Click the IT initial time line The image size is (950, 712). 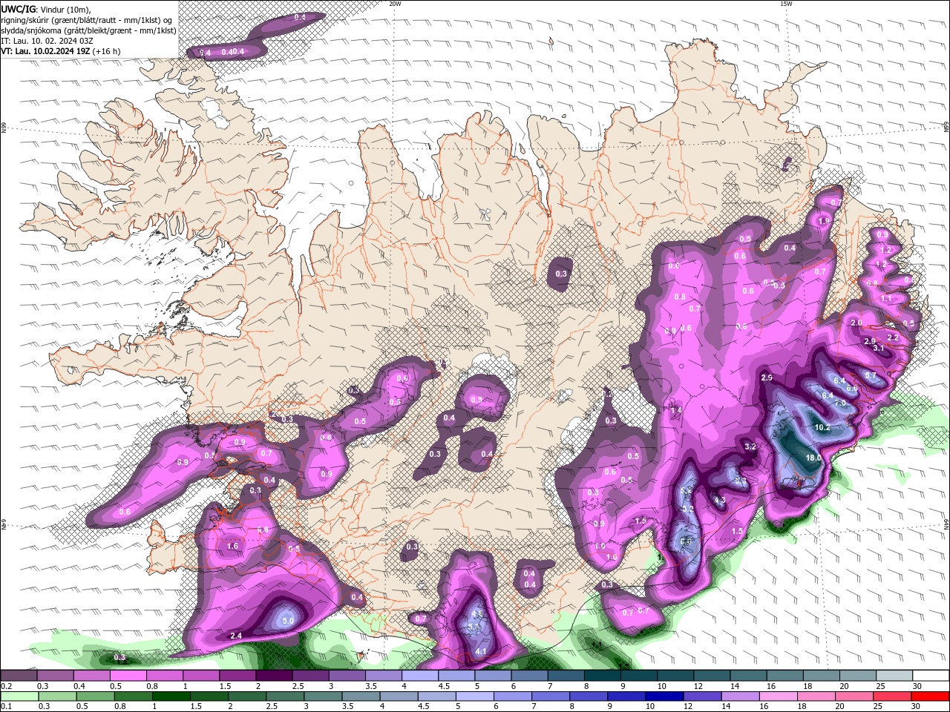47,41
